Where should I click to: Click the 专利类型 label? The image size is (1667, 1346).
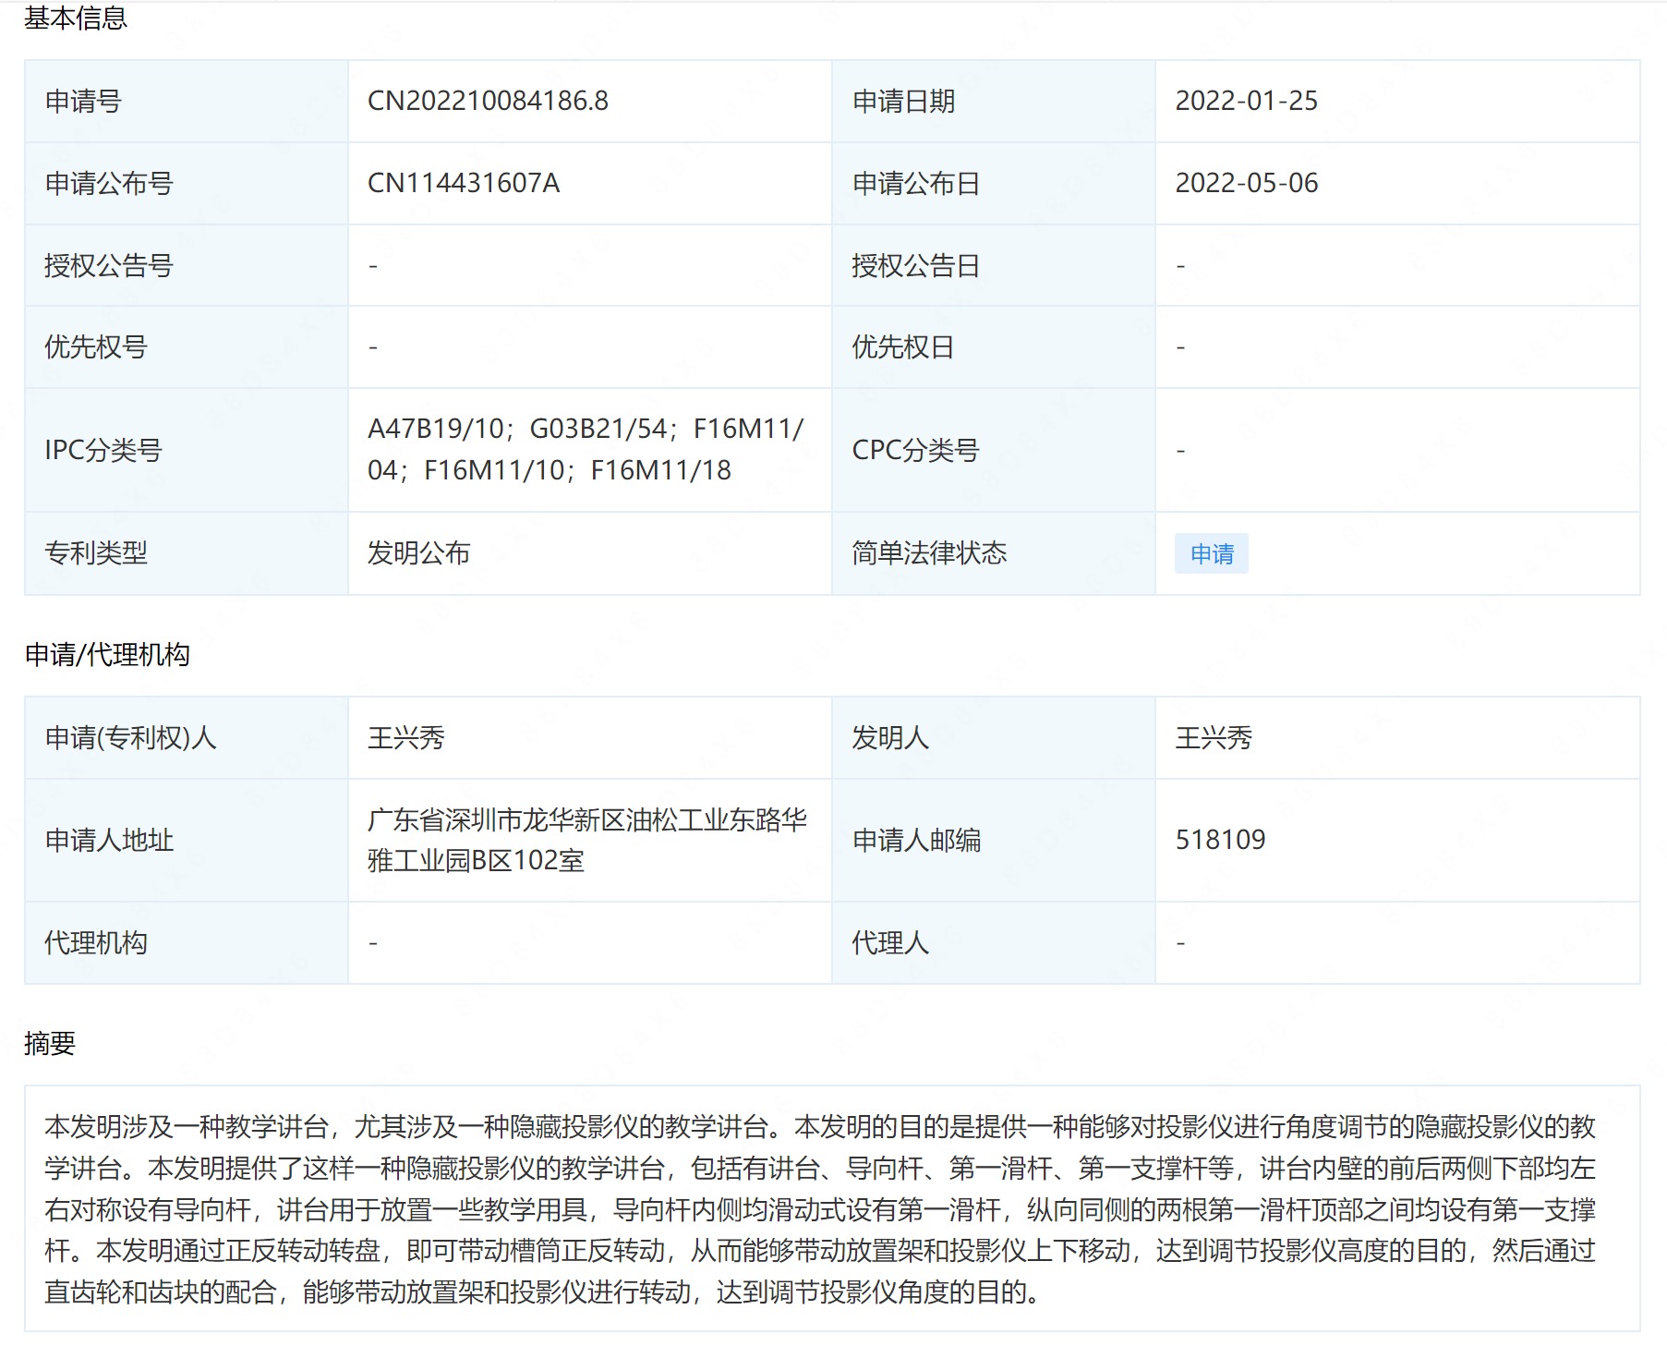[x=96, y=552]
